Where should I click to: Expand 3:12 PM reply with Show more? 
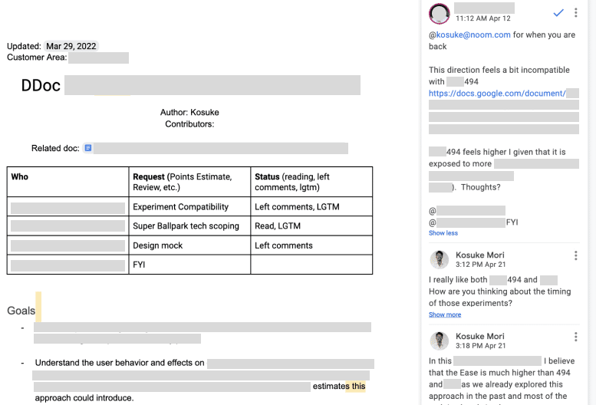[x=445, y=314]
